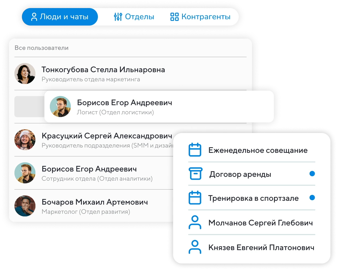The height and width of the screenshot is (270, 337).
Task: Click person icon beside Молчанов Сергей Глебович
Action: point(195,223)
